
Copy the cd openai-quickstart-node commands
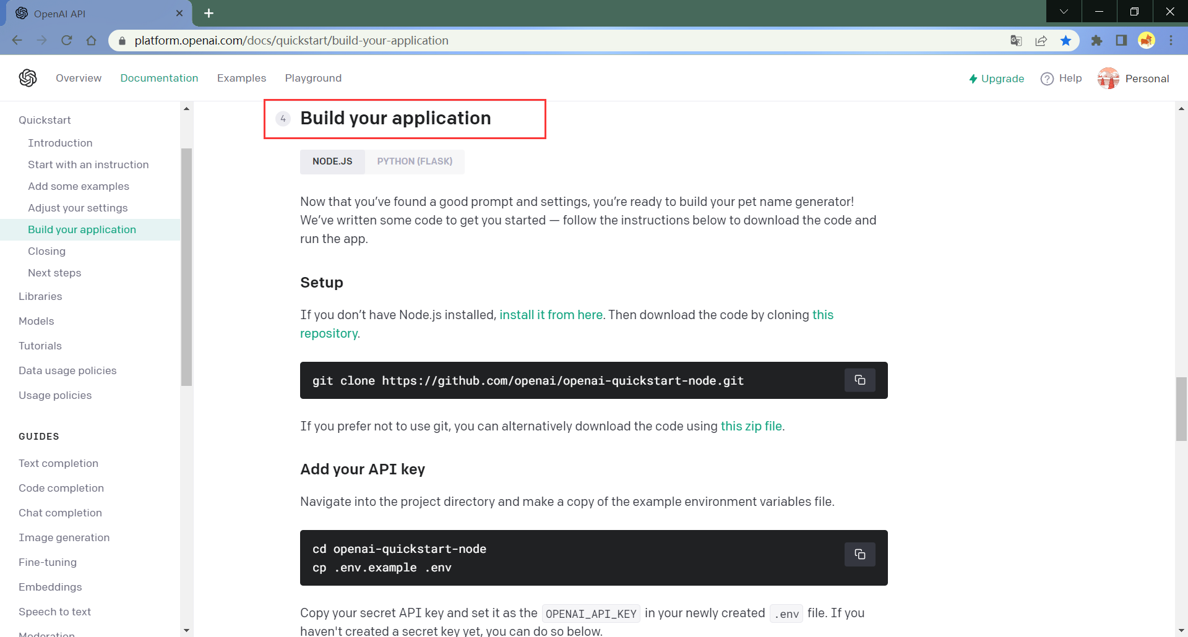coord(859,554)
